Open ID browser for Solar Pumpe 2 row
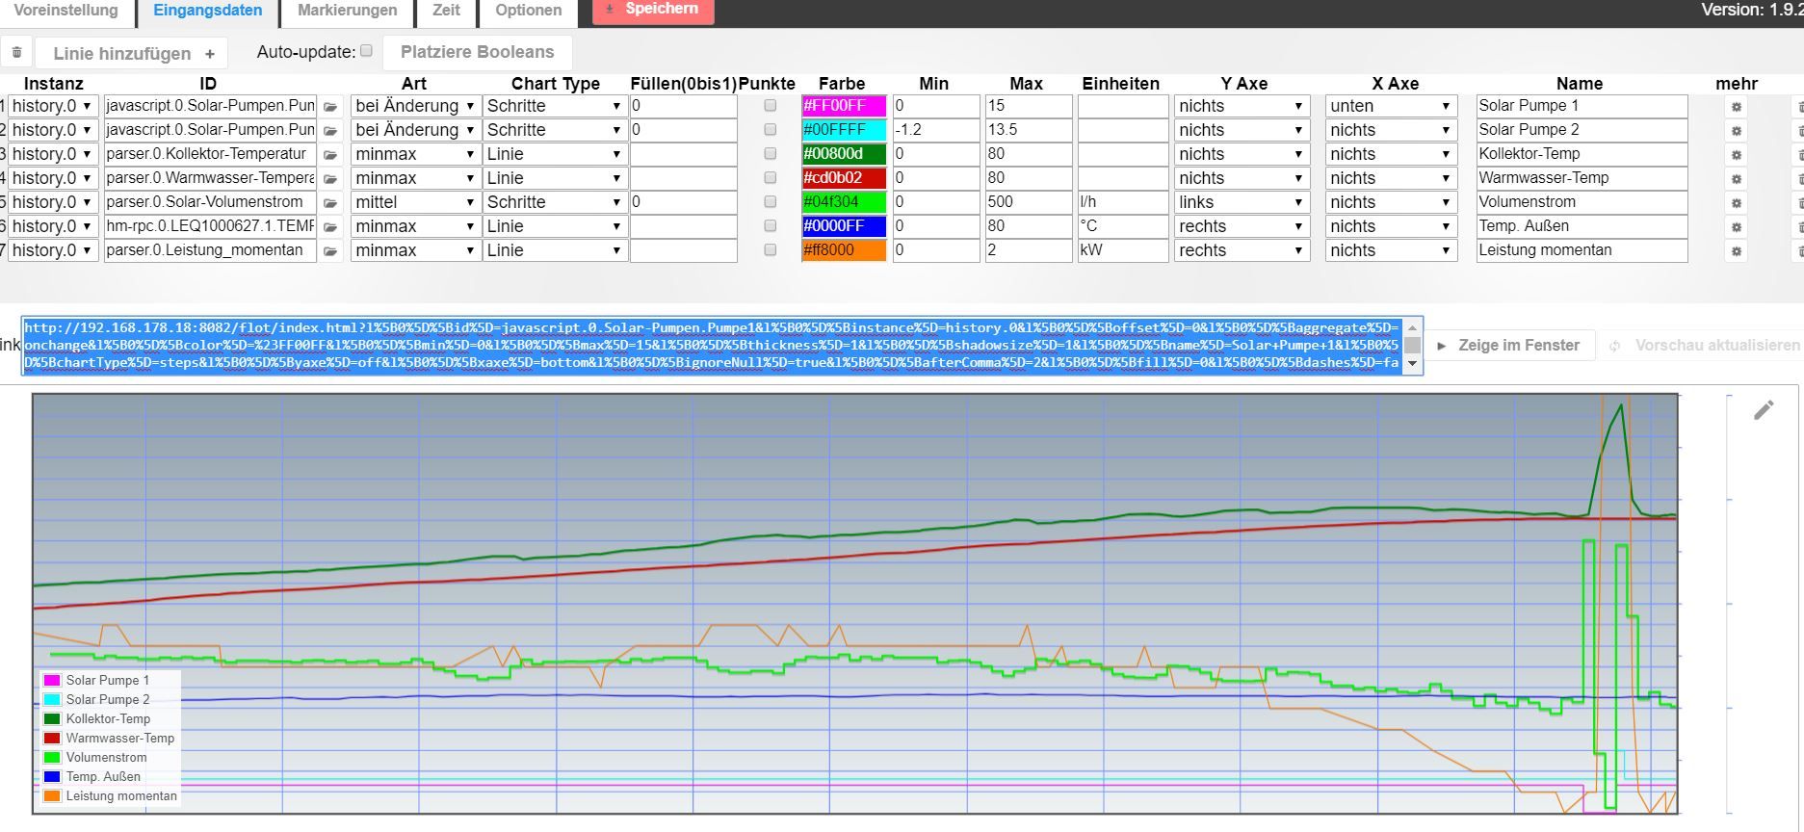Screen dimensions: 1804x832 [x=330, y=130]
